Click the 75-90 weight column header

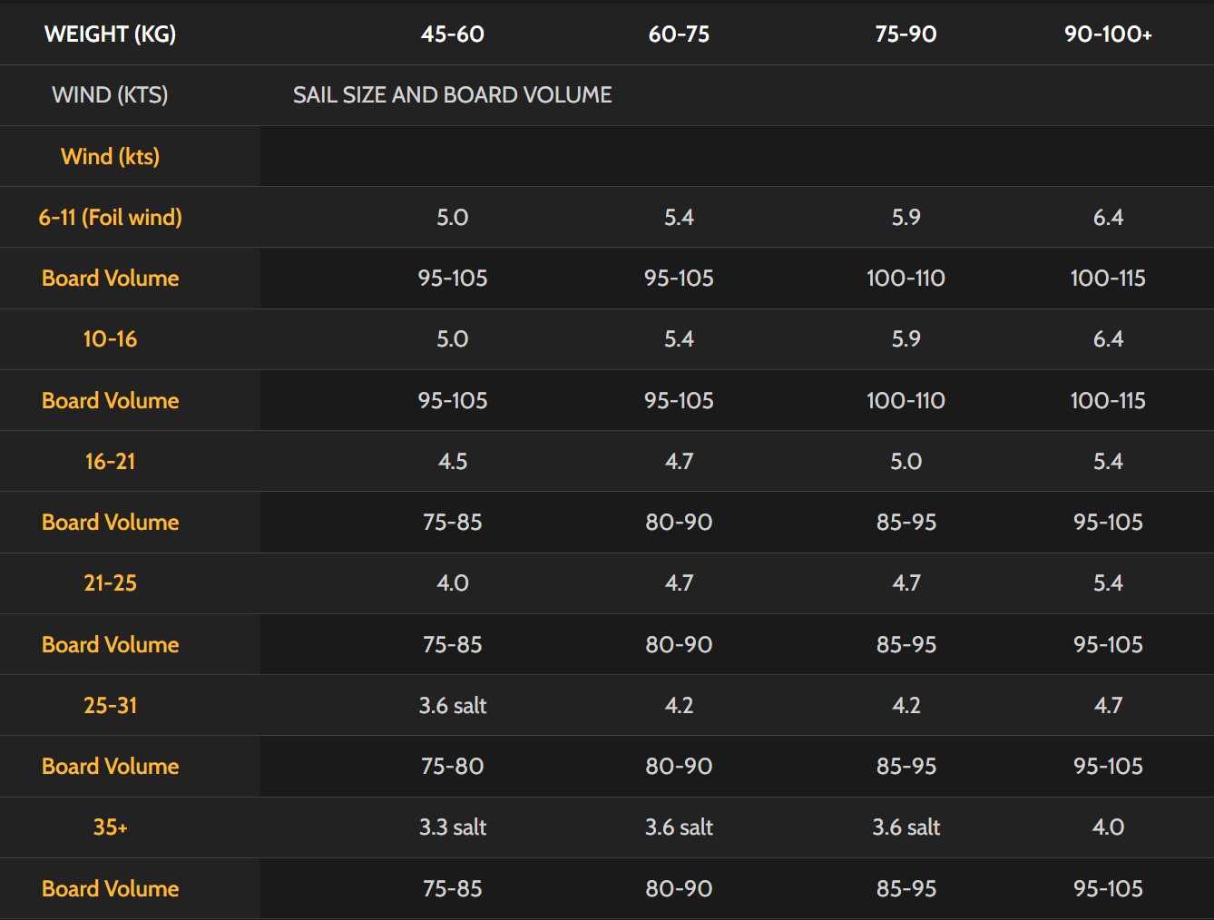point(906,34)
